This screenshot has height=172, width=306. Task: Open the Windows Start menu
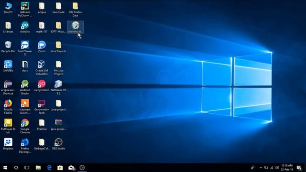click(x=5, y=168)
